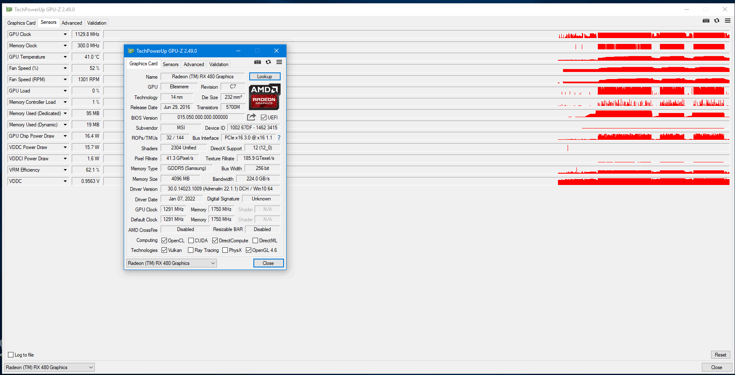Open the GPU selector dropdown in the background window
Image resolution: width=735 pixels, height=375 pixels.
(x=50, y=367)
